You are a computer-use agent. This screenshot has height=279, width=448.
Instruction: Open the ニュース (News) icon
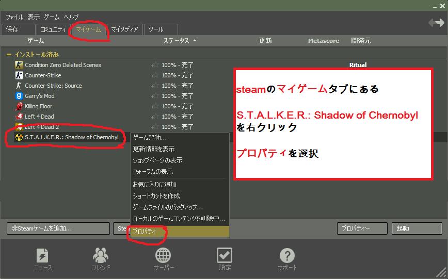(42, 255)
